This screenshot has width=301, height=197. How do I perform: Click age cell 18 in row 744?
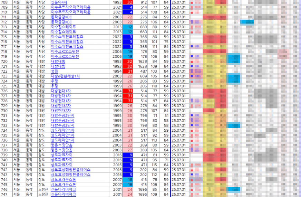click(128, 180)
